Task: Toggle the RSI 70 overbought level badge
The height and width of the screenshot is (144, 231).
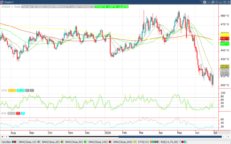Action: point(18,113)
